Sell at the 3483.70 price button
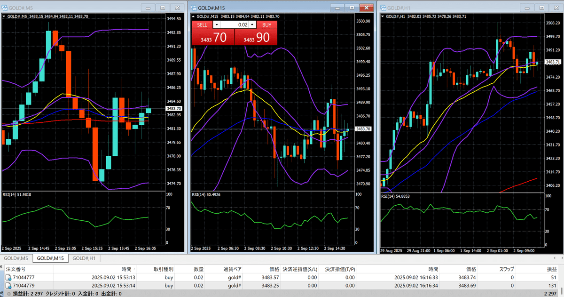564x297 pixels. point(213,38)
